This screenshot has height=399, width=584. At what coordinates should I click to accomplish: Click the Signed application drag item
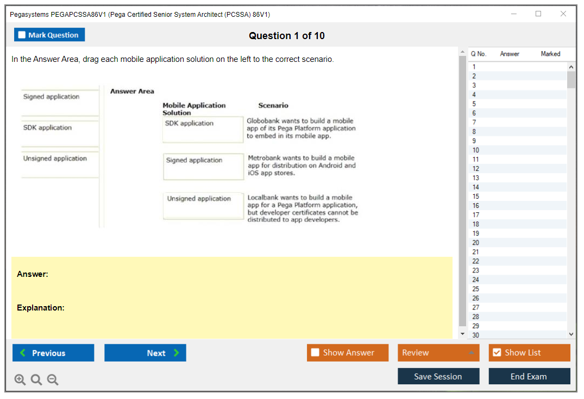[x=51, y=97]
